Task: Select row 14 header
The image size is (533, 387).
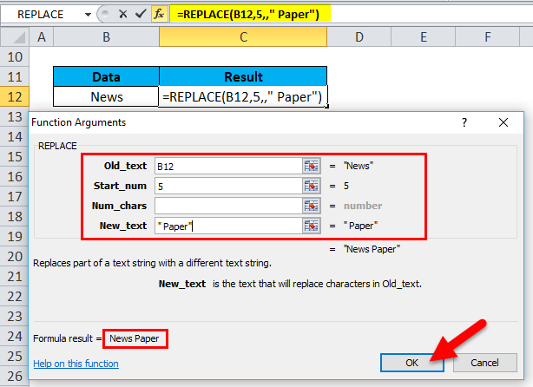Action: coord(15,136)
